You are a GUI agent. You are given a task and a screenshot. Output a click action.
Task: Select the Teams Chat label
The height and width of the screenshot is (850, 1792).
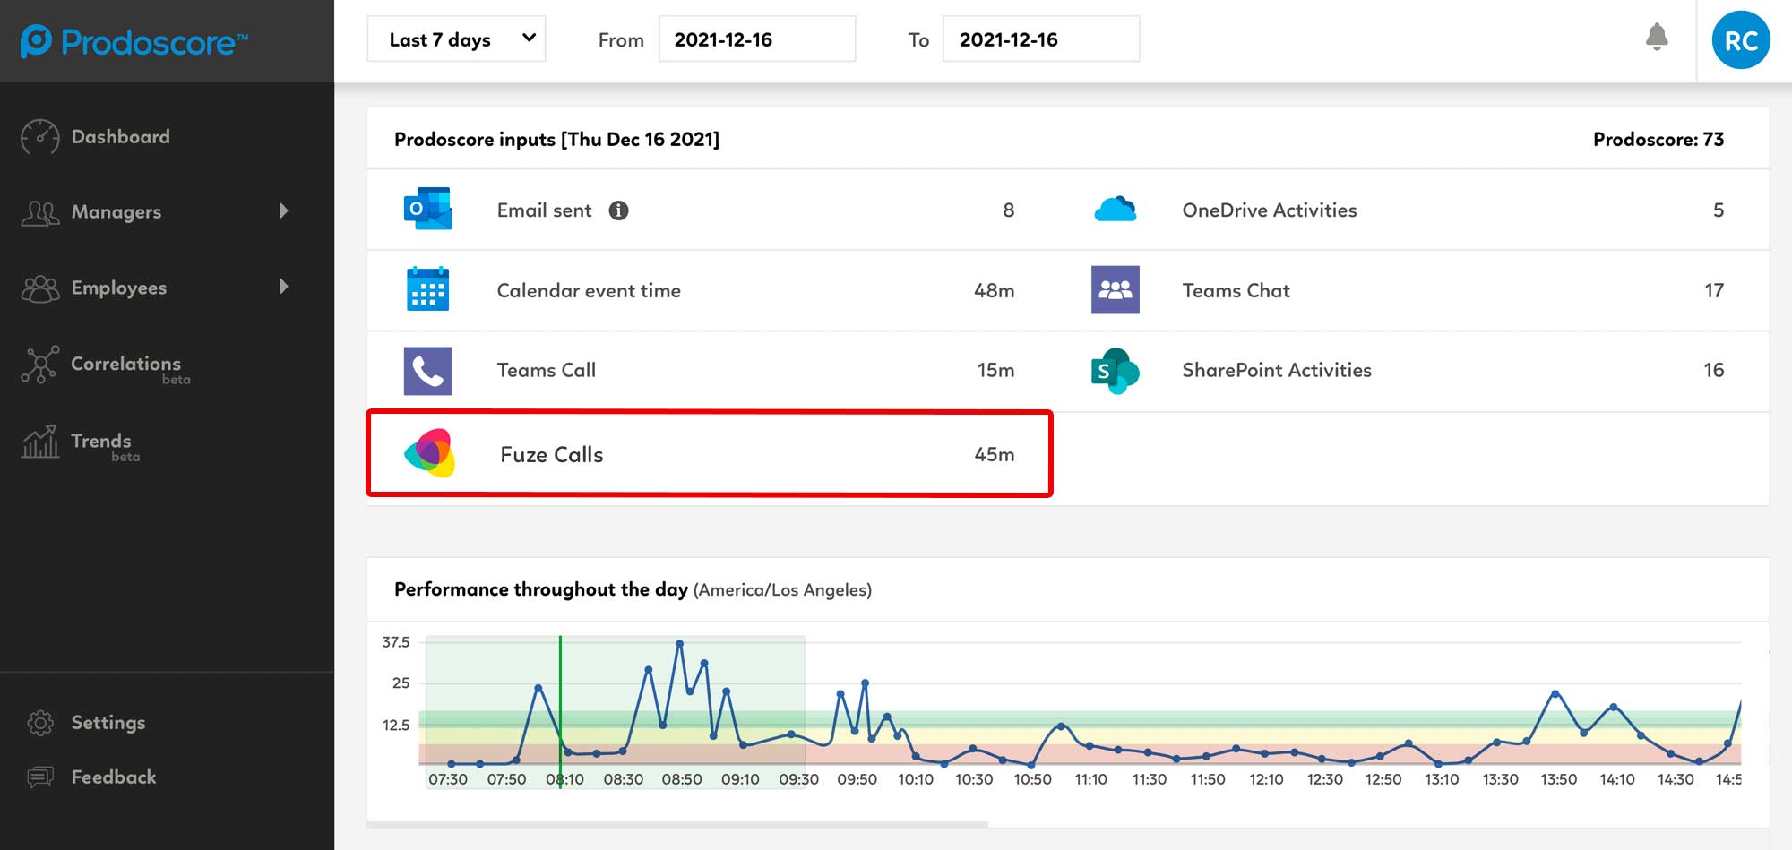pyautogui.click(x=1236, y=290)
